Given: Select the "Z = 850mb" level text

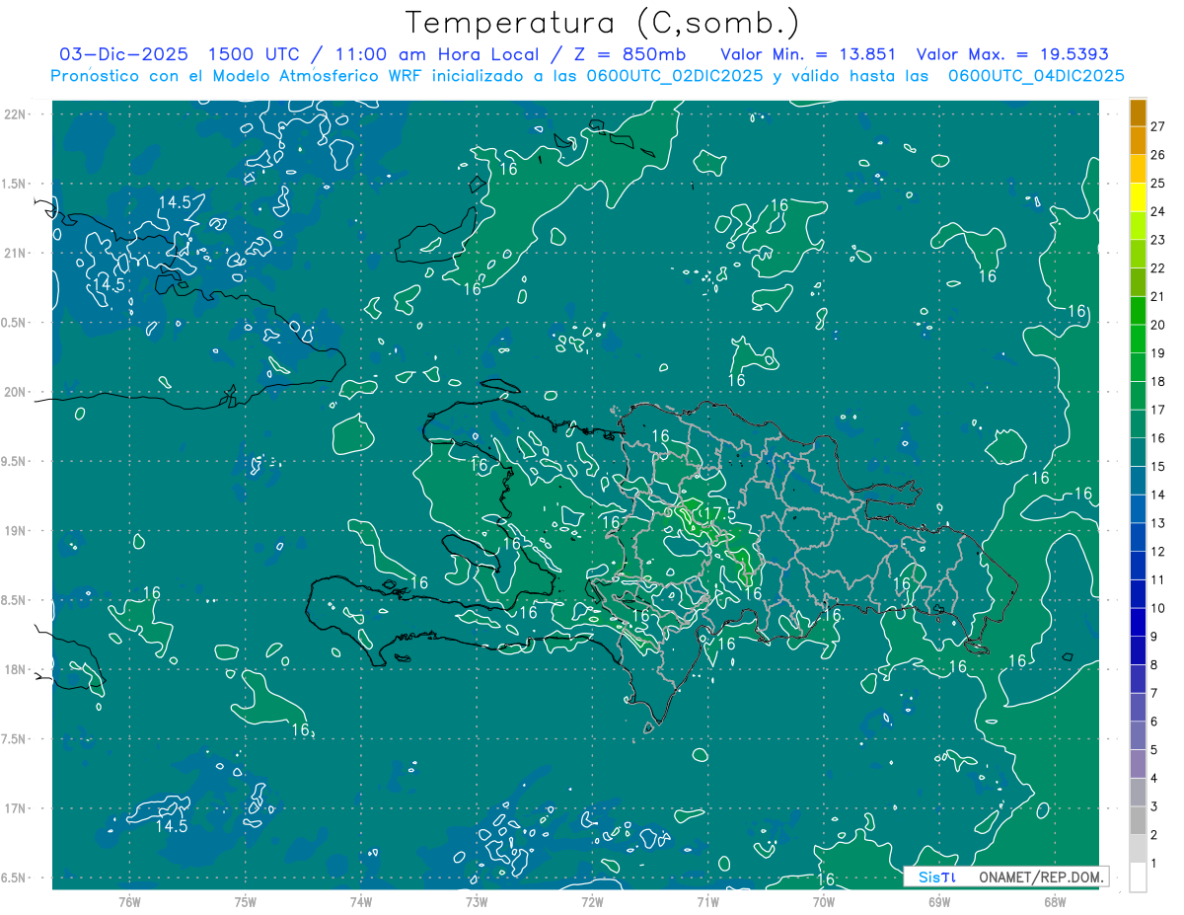Looking at the screenshot, I should 630,54.
